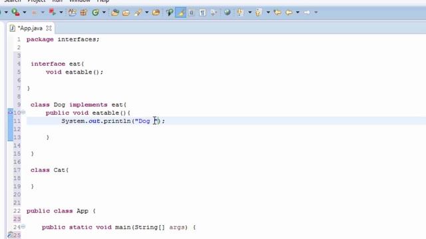426x239 pixels.
Task: Click the External Tools run icon
Action: [x=15, y=12]
